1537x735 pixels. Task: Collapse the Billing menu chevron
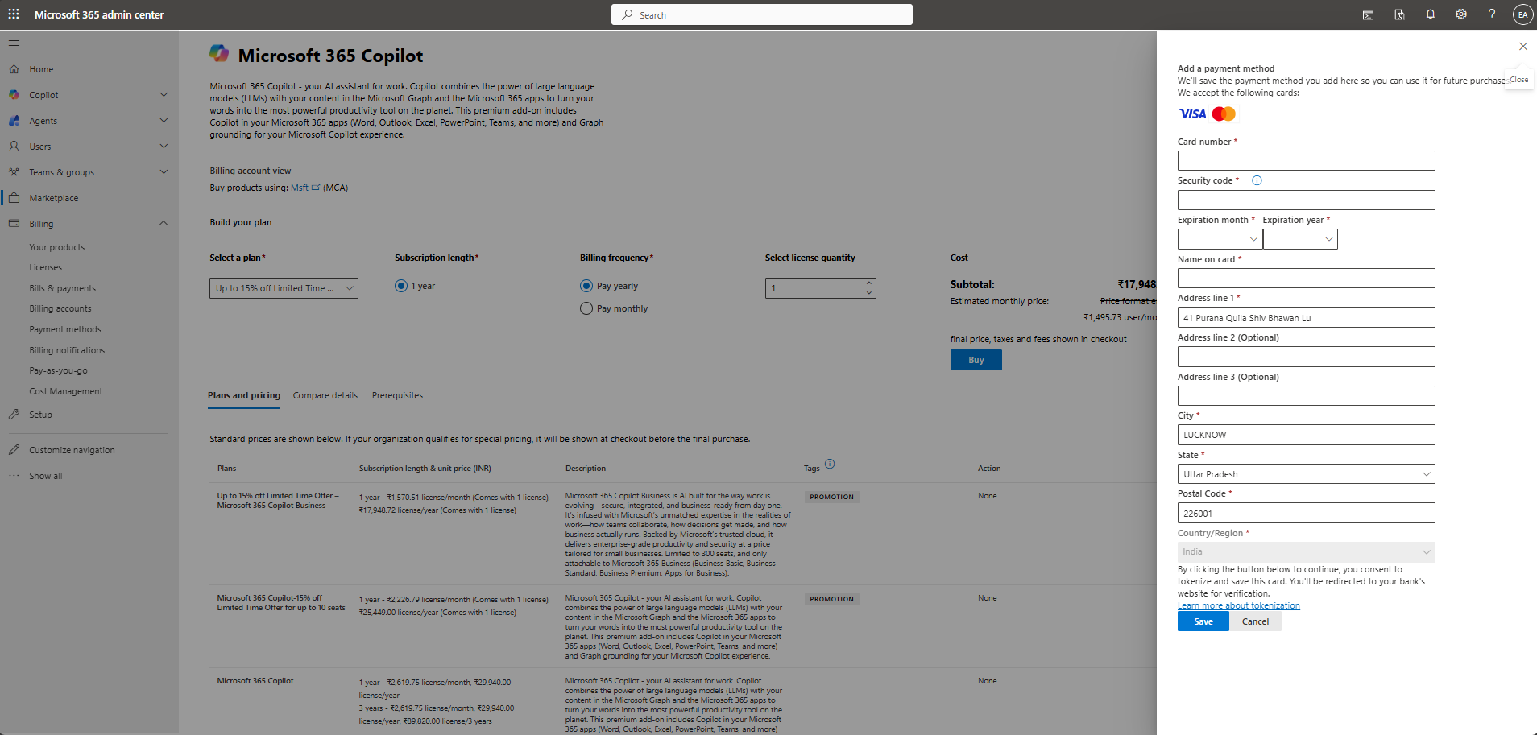tap(164, 224)
